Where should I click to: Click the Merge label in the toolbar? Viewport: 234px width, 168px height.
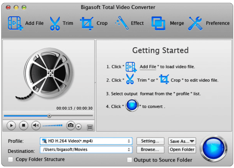point(177,23)
